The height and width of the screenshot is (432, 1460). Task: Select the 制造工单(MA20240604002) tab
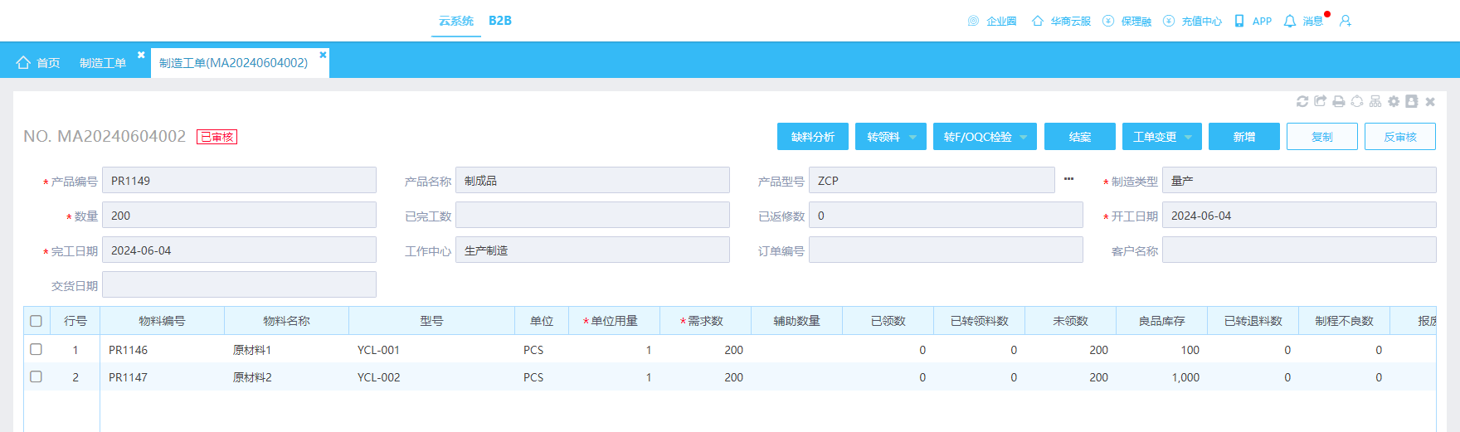tap(233, 63)
